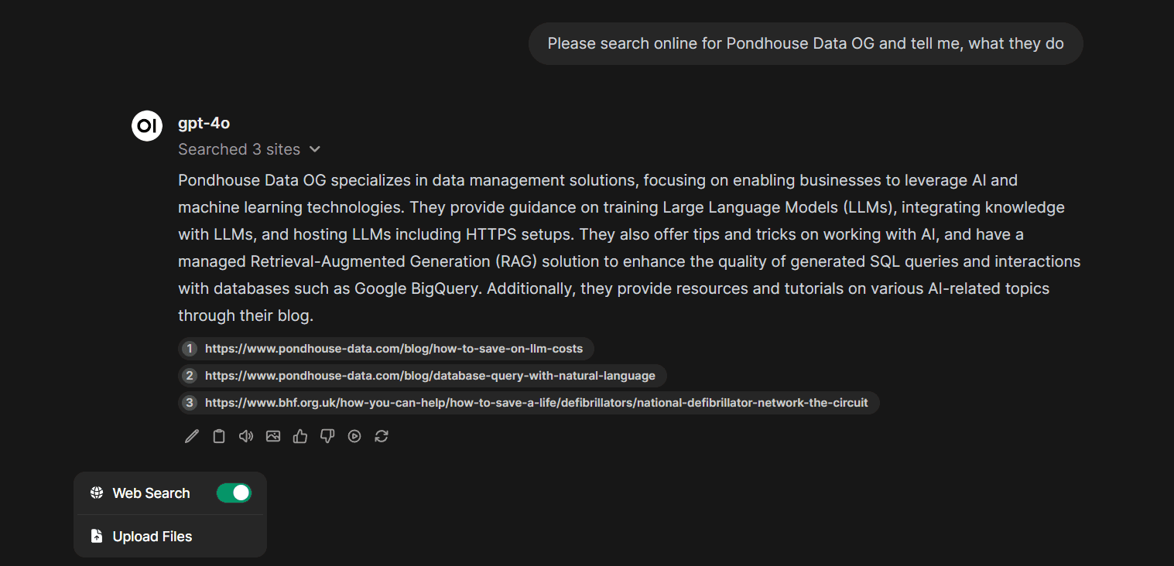Click the Web Search menu label
The height and width of the screenshot is (566, 1174).
151,493
